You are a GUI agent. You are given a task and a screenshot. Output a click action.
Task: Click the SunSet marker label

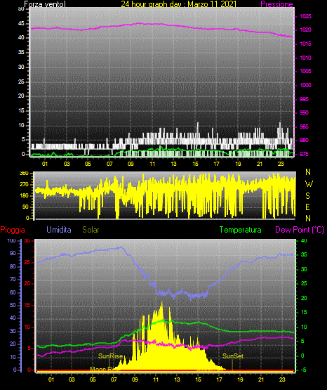pos(233,356)
